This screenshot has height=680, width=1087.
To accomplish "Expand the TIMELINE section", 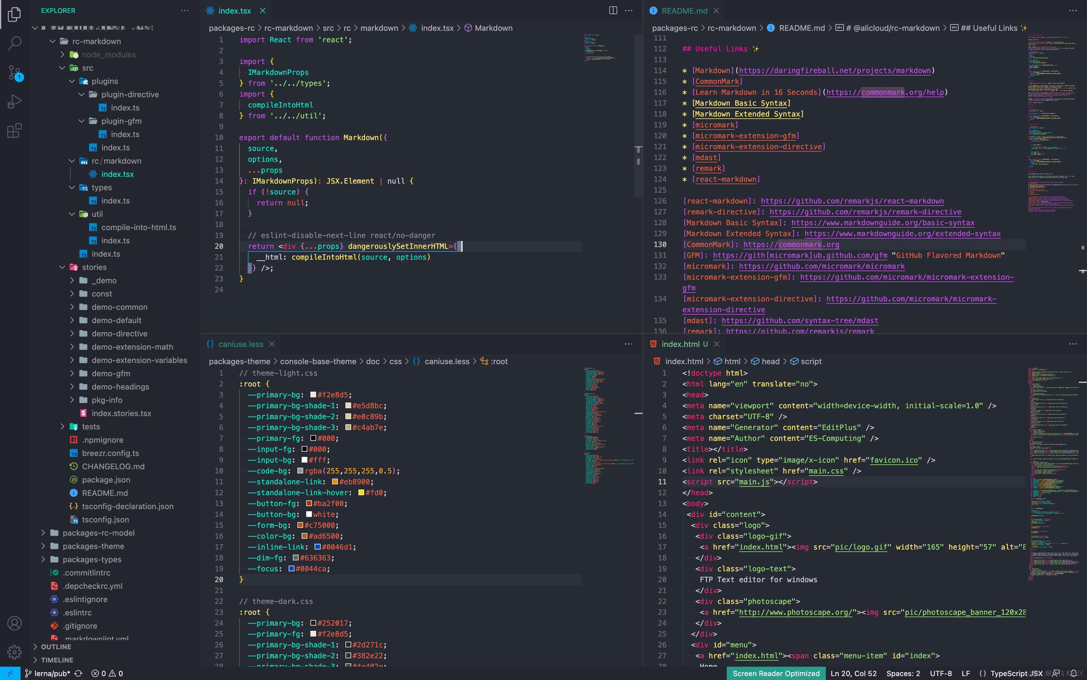I will [57, 660].
